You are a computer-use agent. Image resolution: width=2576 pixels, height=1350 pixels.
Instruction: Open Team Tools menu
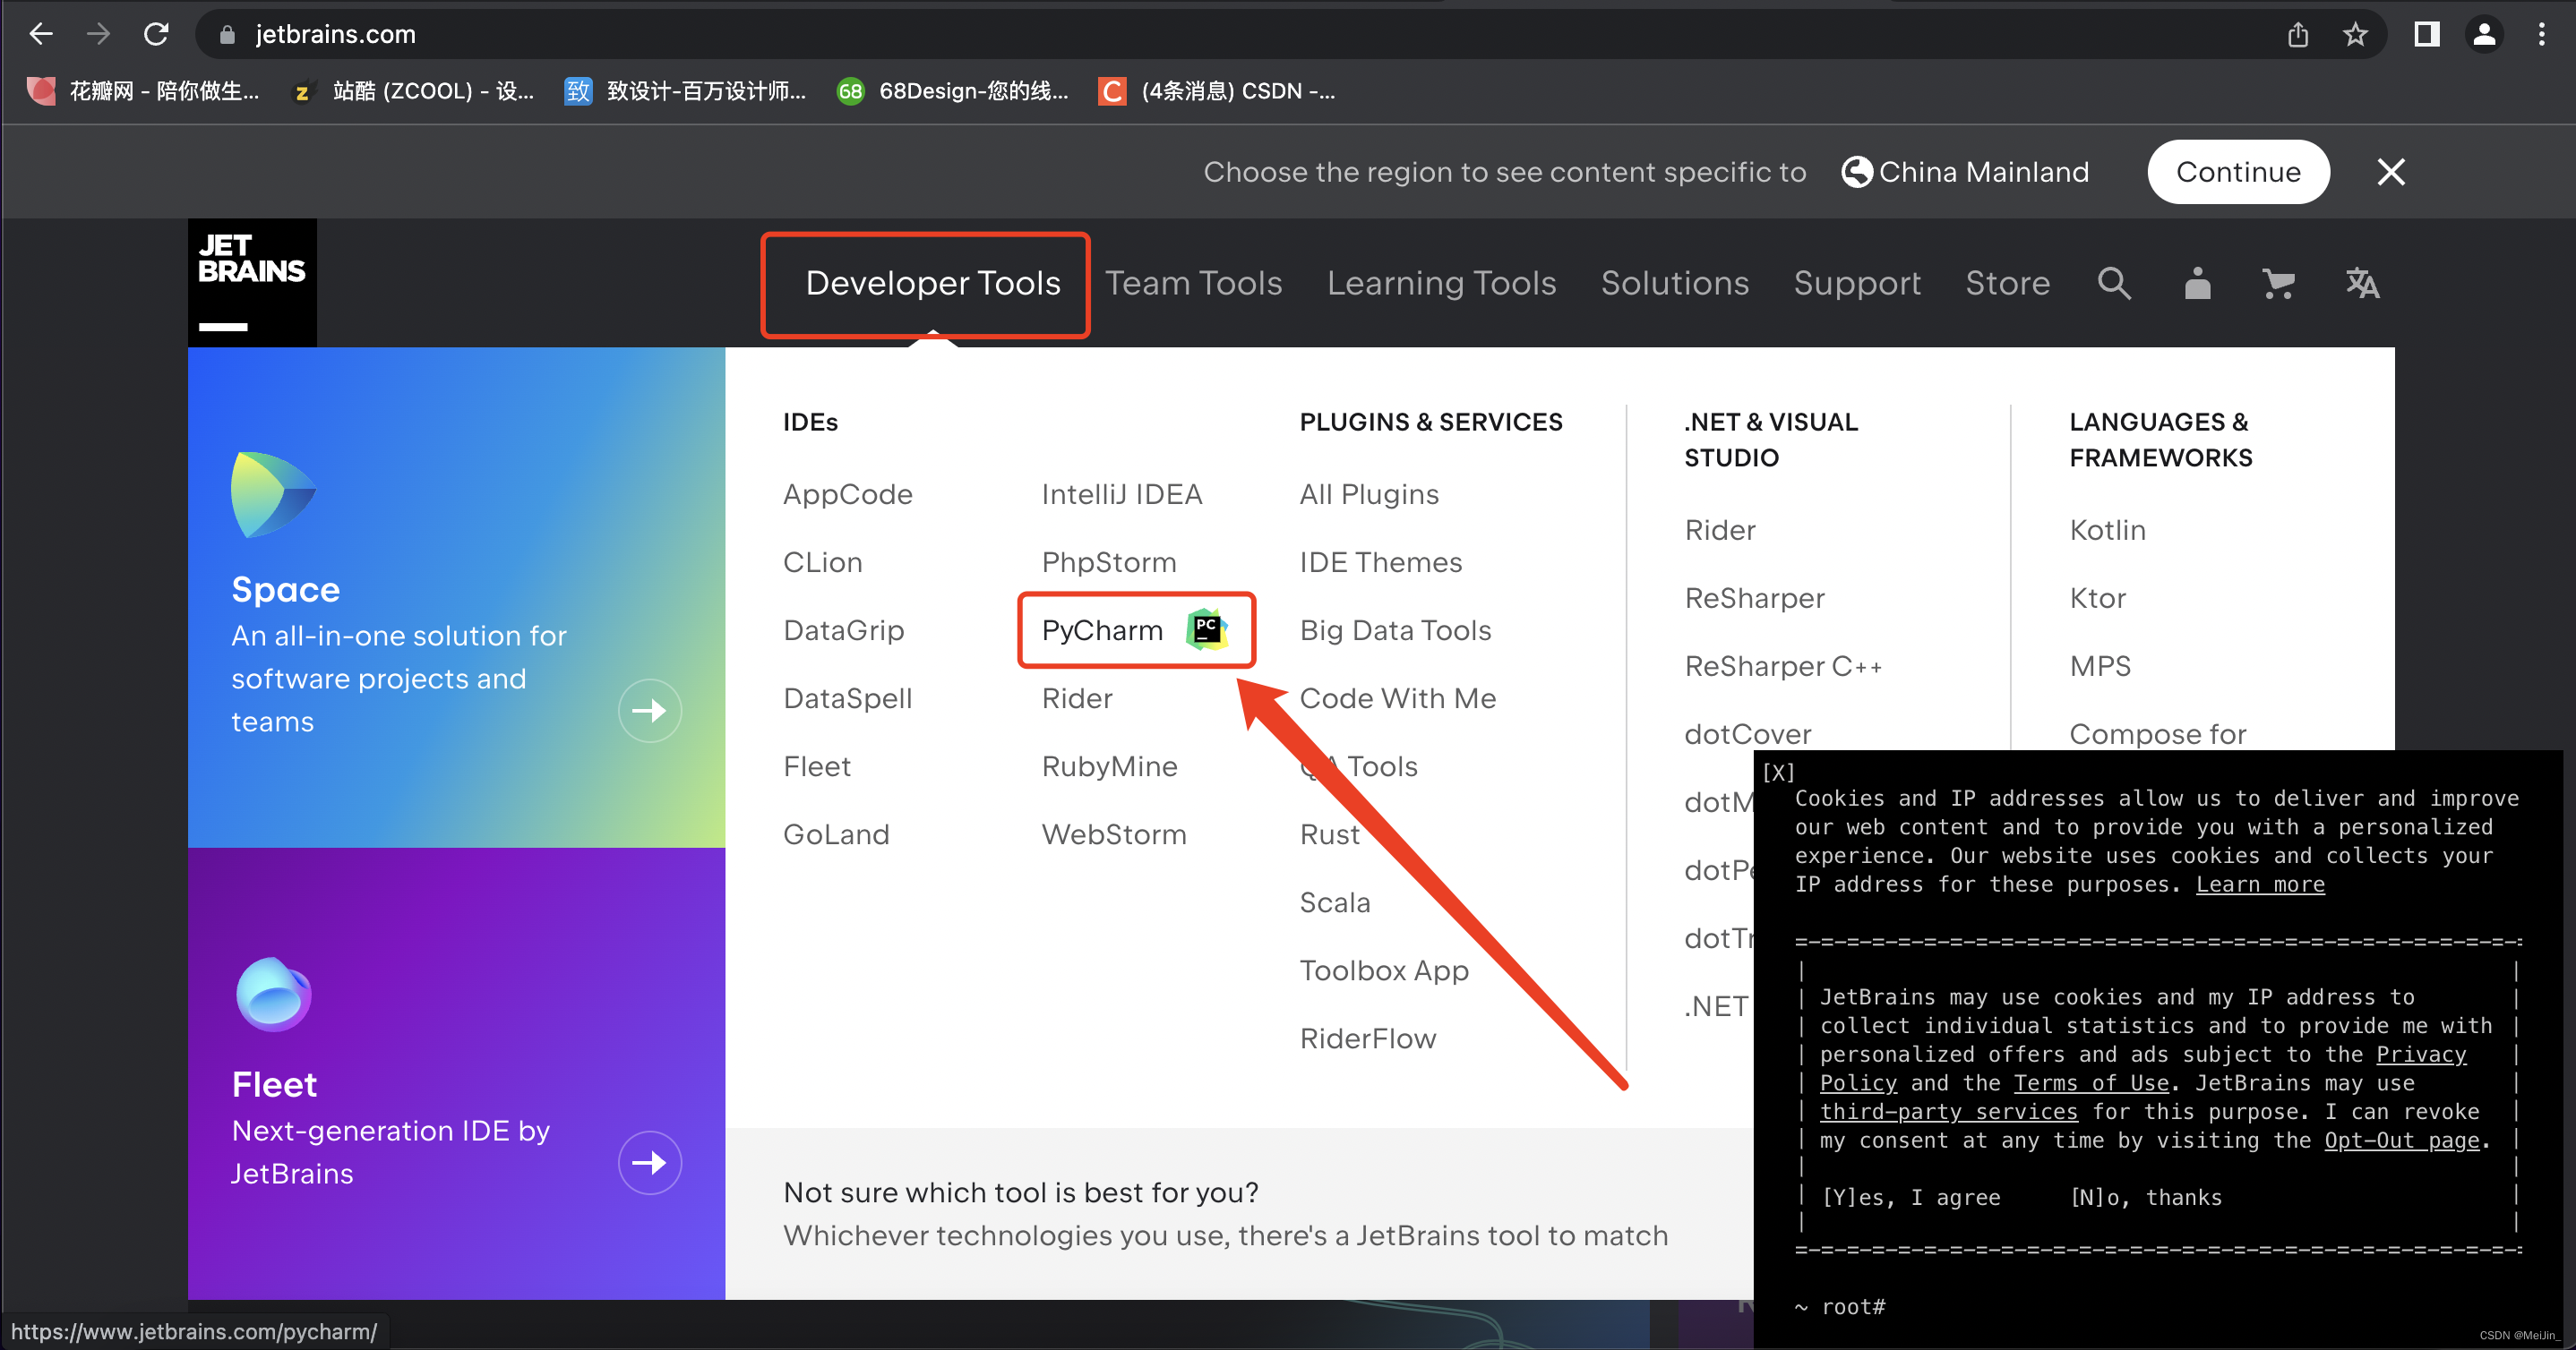pos(1193,283)
